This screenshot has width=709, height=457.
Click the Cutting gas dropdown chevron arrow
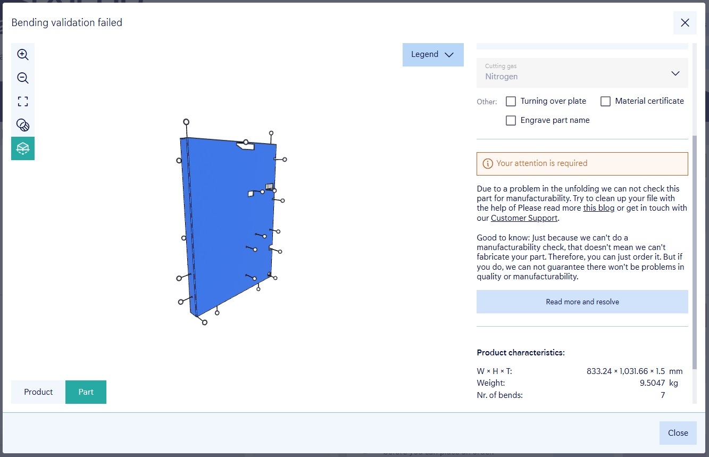point(675,73)
